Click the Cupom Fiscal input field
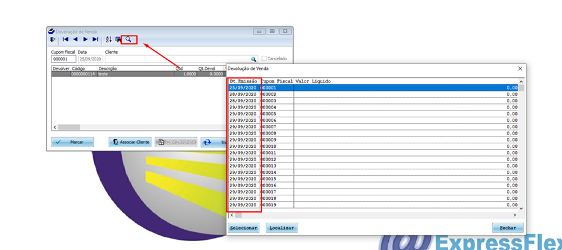The width and height of the screenshot is (562, 250). pyautogui.click(x=64, y=59)
